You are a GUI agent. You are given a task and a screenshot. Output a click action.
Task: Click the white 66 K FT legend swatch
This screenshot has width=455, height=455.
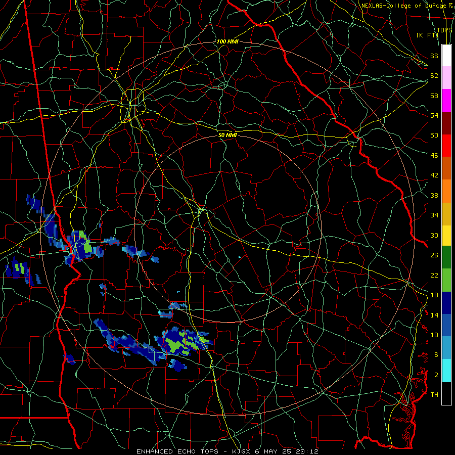446,56
